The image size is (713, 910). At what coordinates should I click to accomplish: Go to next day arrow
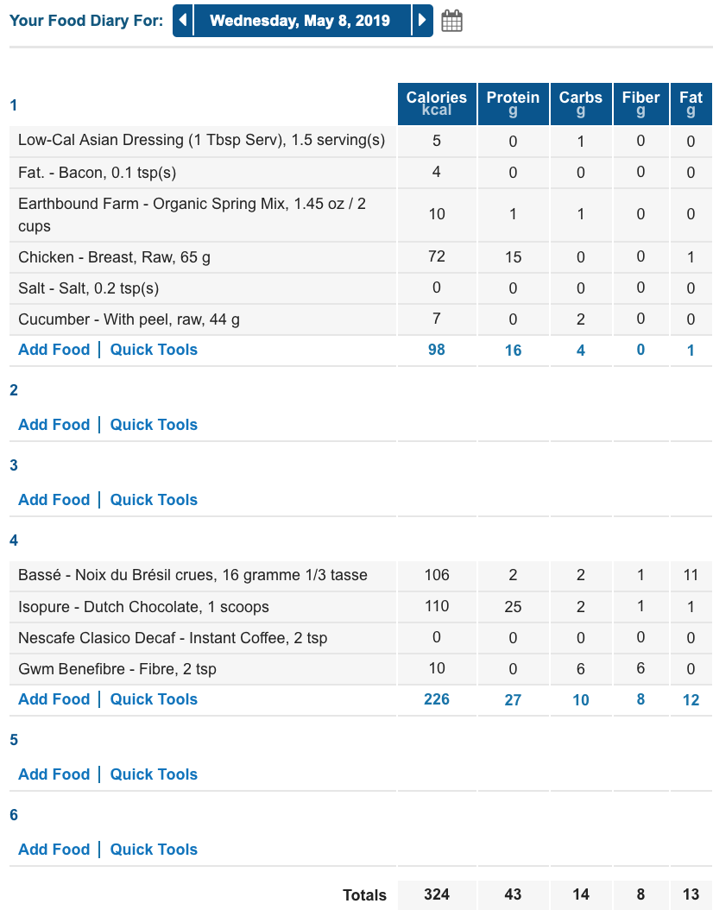[x=422, y=21]
